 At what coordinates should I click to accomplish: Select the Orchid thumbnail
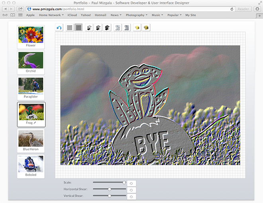point(31,62)
